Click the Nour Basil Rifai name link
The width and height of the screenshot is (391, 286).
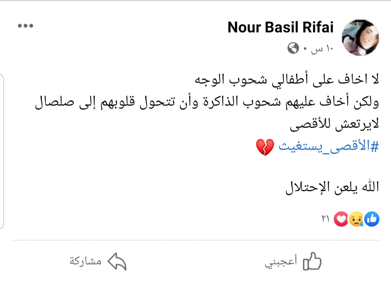[x=281, y=27]
